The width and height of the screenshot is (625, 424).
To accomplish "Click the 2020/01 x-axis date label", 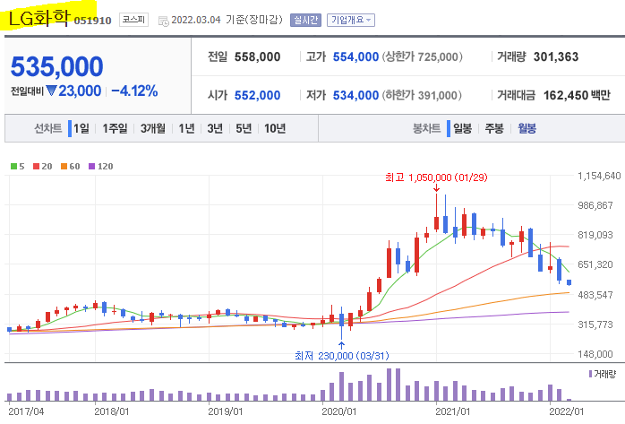I will pos(339,411).
